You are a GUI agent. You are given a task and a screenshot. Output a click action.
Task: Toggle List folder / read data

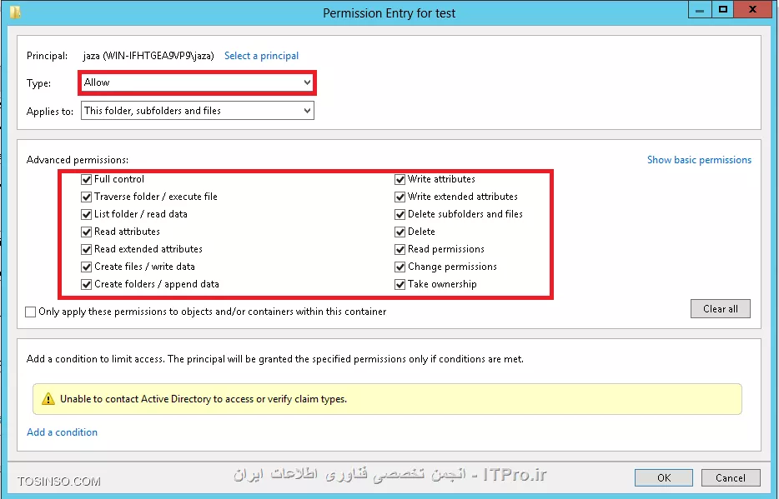(x=87, y=214)
